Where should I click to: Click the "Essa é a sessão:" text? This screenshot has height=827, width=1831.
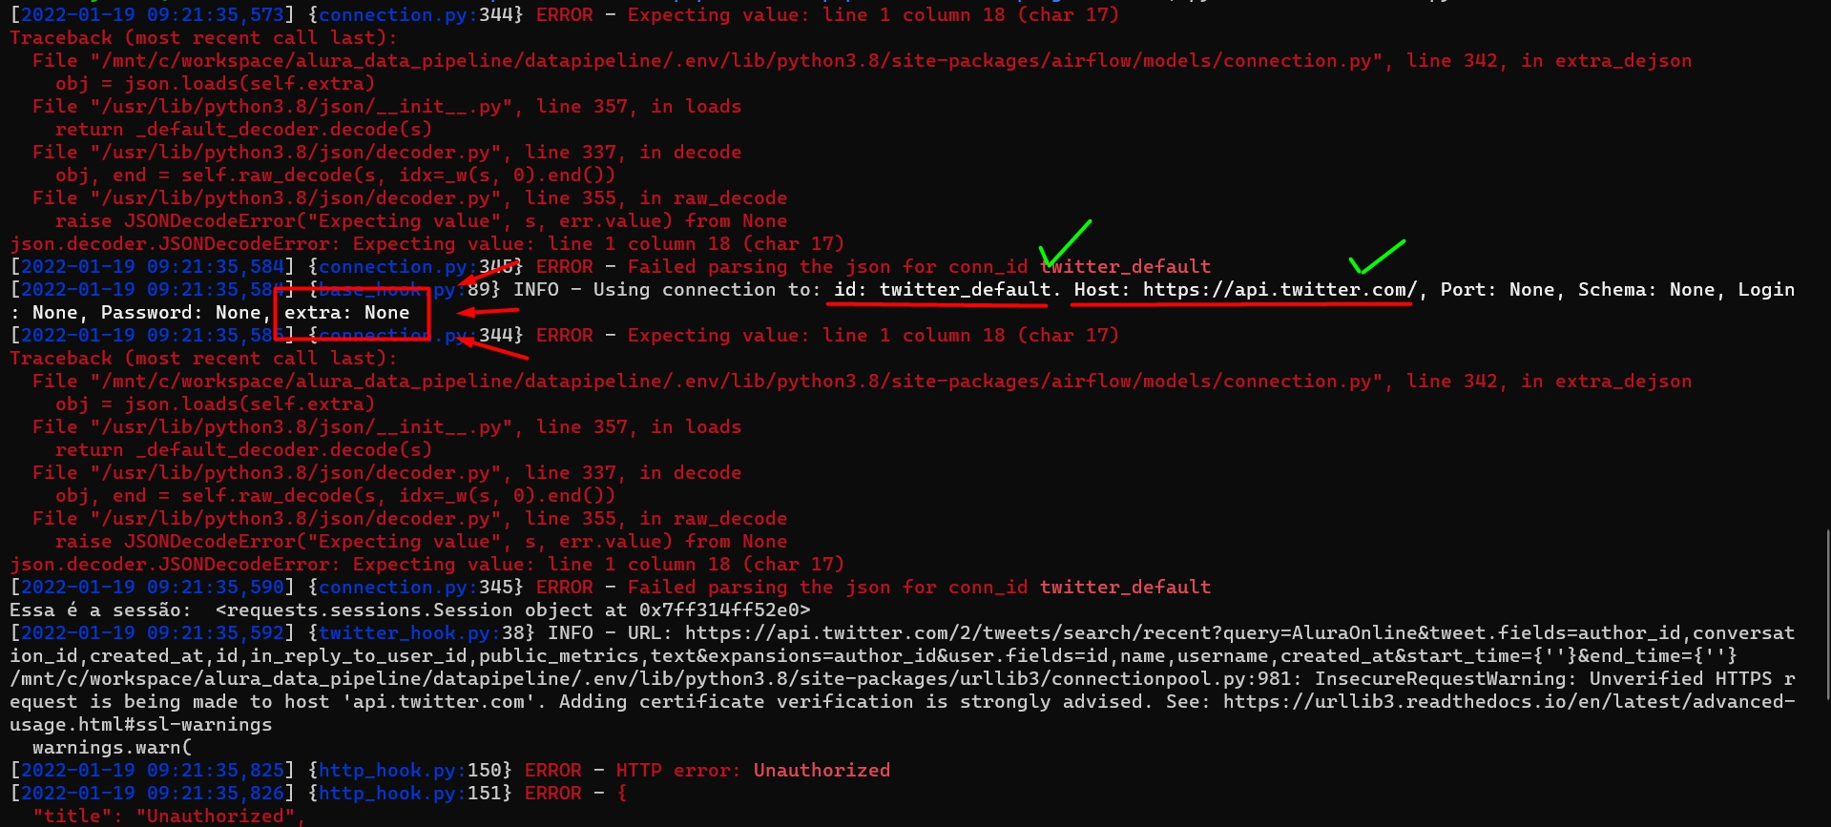[100, 610]
